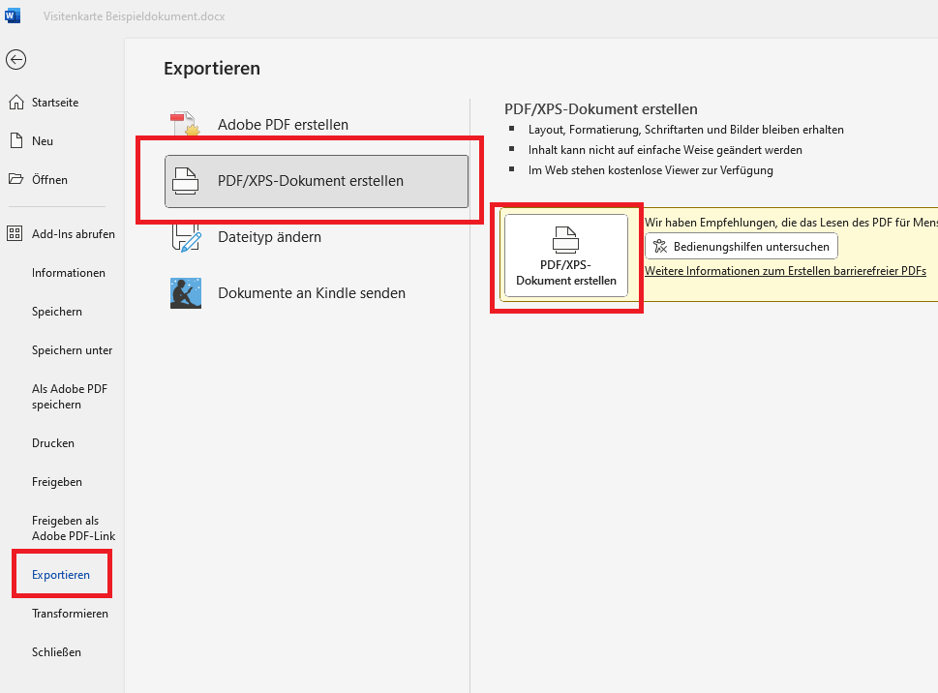Open Speichern unter in the sidebar
938x693 pixels.
(x=73, y=350)
